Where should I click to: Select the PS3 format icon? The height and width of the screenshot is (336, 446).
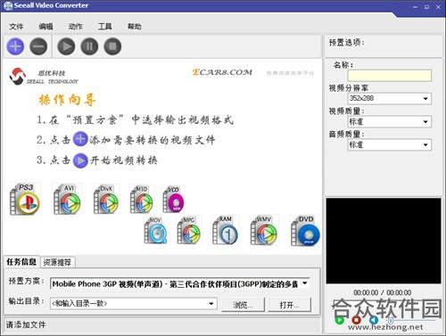pos(25,199)
